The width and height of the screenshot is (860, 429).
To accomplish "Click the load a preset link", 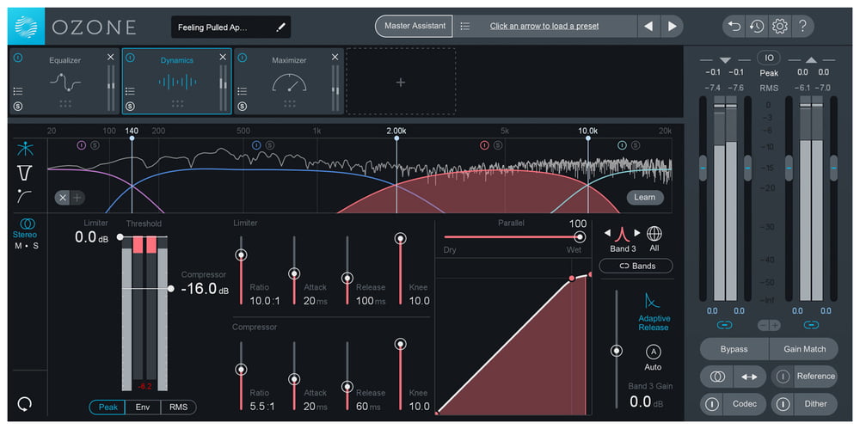I will point(544,26).
